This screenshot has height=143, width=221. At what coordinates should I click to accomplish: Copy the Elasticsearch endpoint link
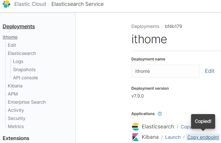click(186, 127)
